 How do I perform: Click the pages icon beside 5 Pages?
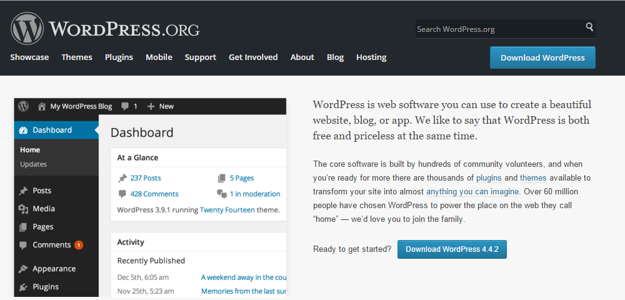point(222,178)
